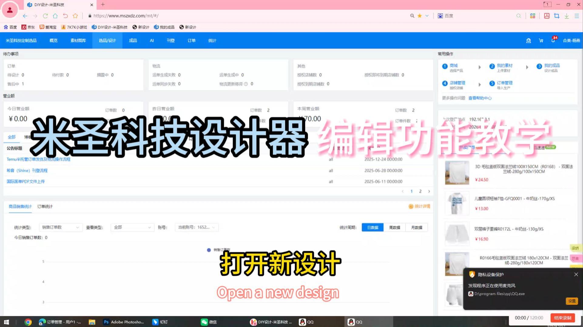The height and width of the screenshot is (327, 583).
Task: Click 结束录制 button
Action: click(562, 318)
